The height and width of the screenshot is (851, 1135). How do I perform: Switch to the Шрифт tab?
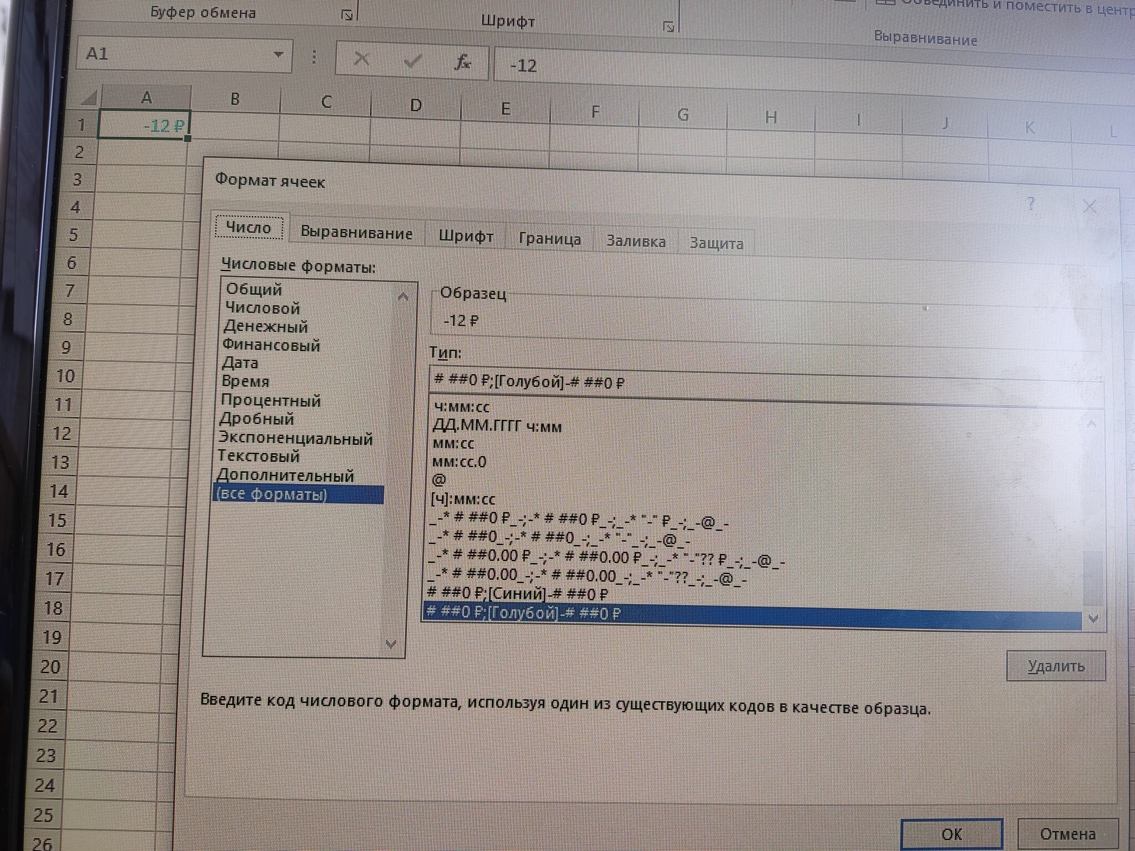[466, 237]
